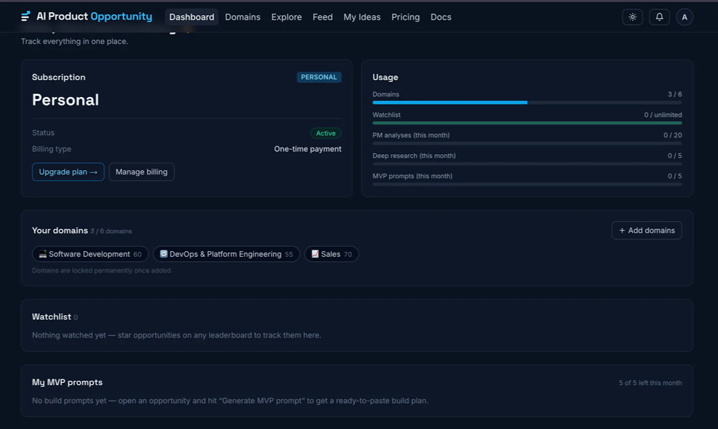
Task: Click the MVP prompts usage progress bar
Action: (x=527, y=184)
